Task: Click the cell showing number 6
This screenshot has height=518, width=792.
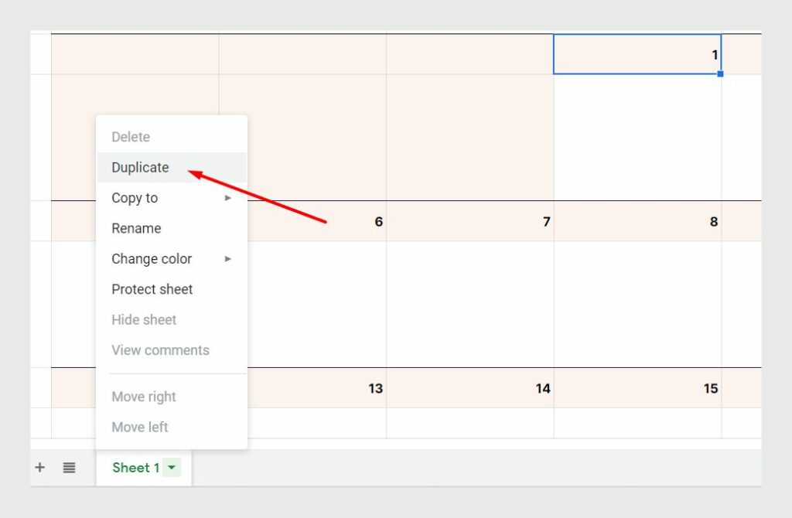Action: 348,222
